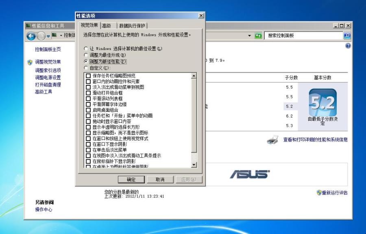Minimize the 性能信息和工具 window

point(335,26)
